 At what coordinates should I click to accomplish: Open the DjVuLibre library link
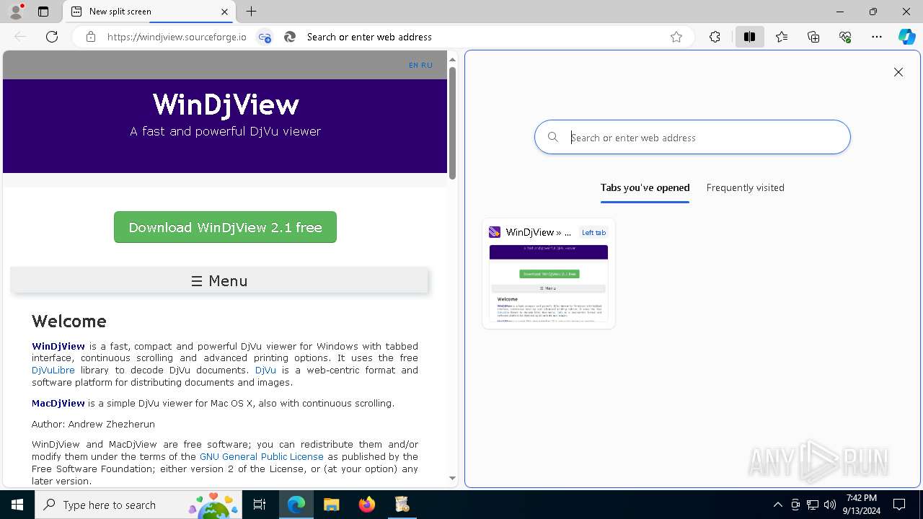point(53,370)
